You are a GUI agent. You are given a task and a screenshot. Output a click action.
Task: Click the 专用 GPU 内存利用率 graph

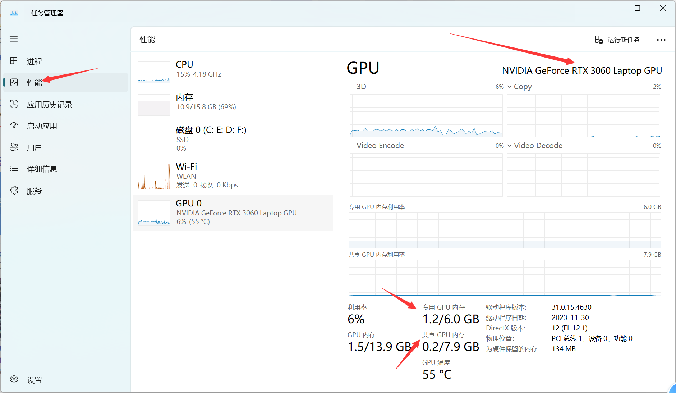(x=505, y=230)
